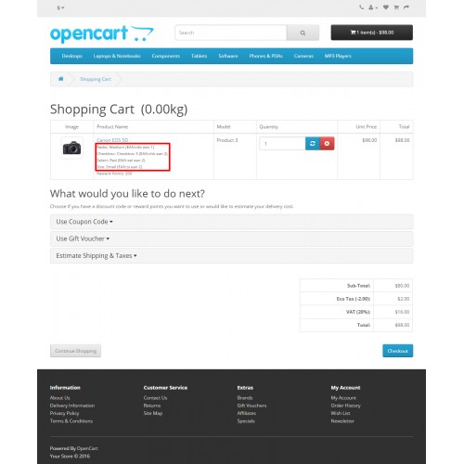This screenshot has height=464, width=464.
Task: Open the currency dollar dropdown
Action: click(x=60, y=7)
